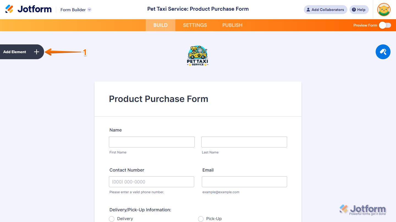Open the Jotform AI assistant rocket icon
The image size is (396, 222).
click(383, 52)
